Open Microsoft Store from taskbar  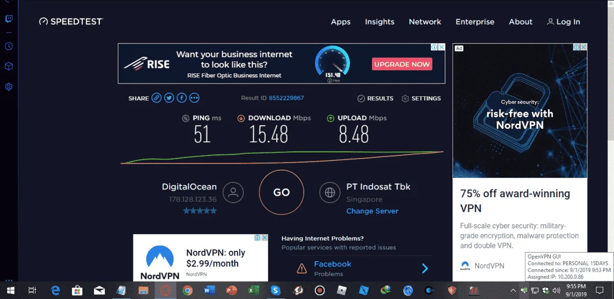[77, 290]
